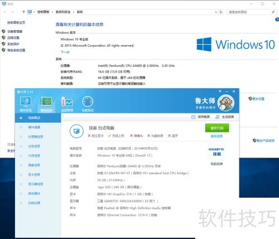Open 显示器信息 in the sidebar

click(36, 184)
